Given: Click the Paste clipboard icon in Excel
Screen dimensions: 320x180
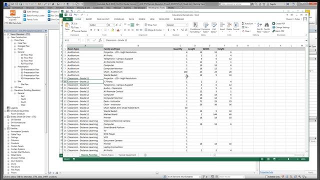Looking at the screenshot, I should click(67, 25).
